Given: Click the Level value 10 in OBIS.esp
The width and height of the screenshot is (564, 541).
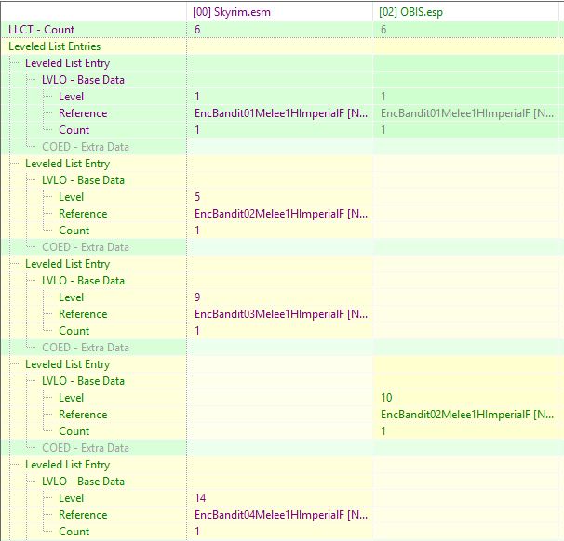Looking at the screenshot, I should click(386, 398).
